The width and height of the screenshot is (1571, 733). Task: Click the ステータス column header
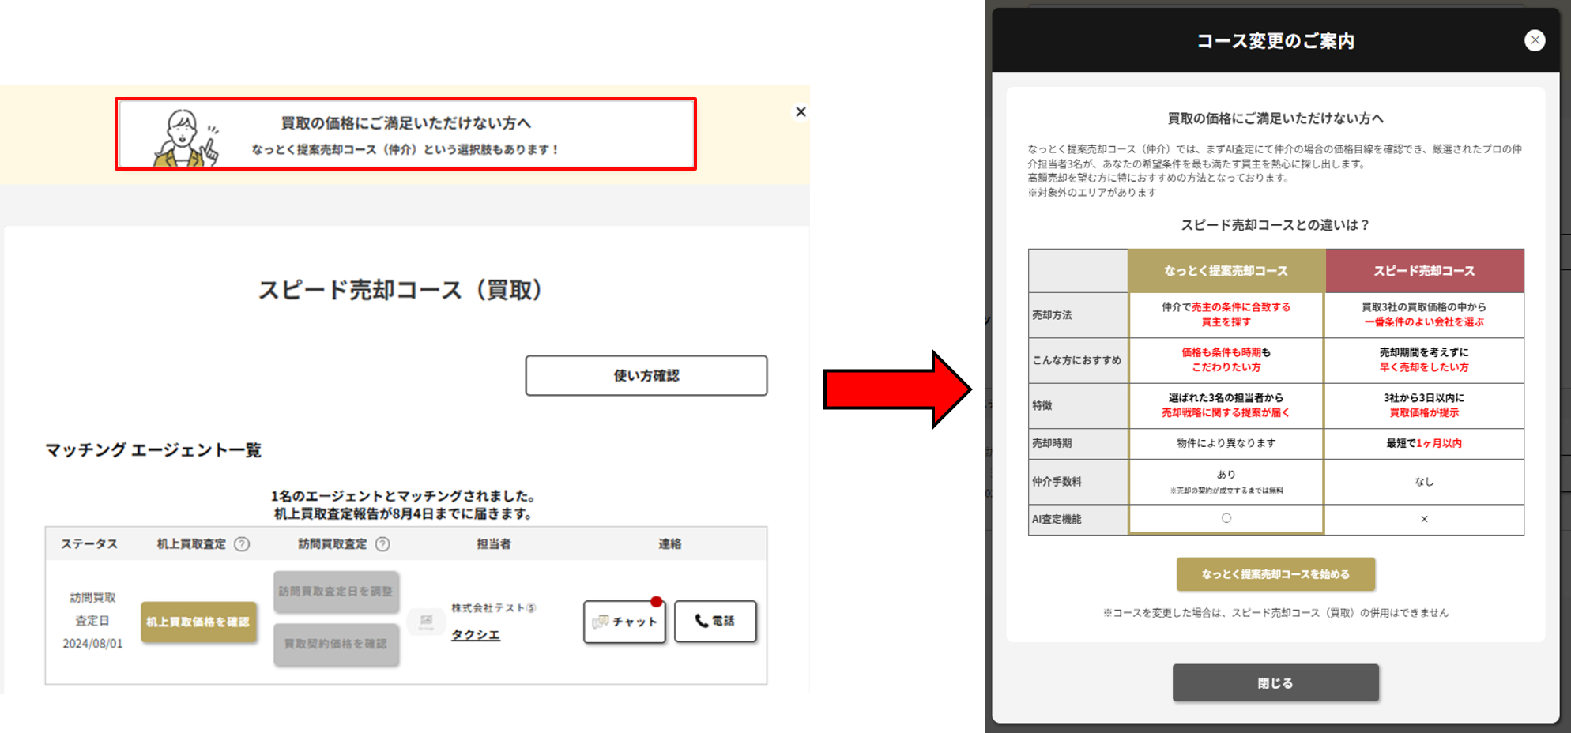point(89,544)
